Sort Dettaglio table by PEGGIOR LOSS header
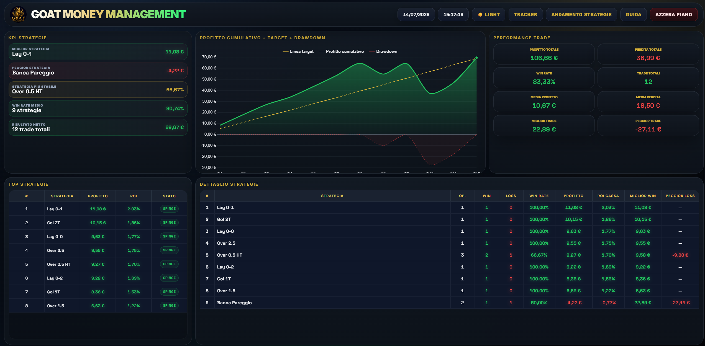The width and height of the screenshot is (705, 346). pyautogui.click(x=680, y=196)
